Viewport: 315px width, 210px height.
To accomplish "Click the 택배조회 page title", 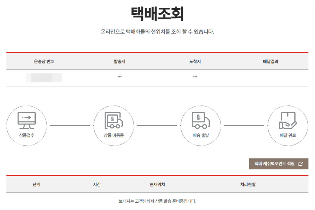I will point(157,14).
